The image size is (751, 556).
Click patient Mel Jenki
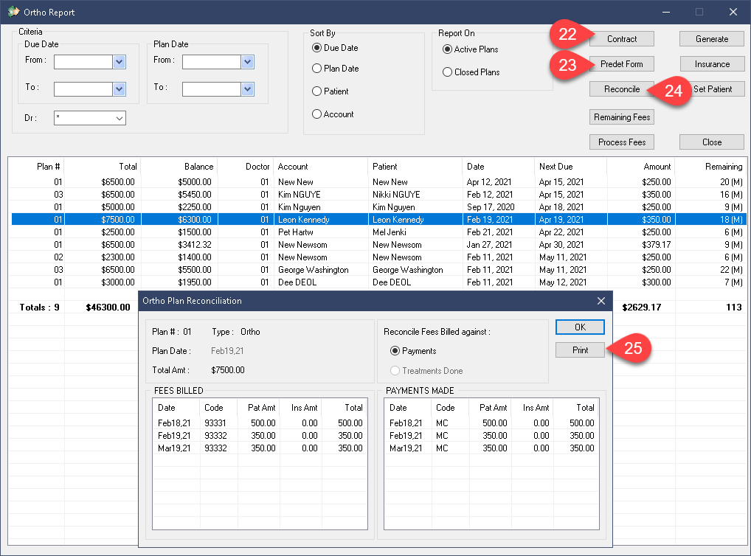coord(390,232)
